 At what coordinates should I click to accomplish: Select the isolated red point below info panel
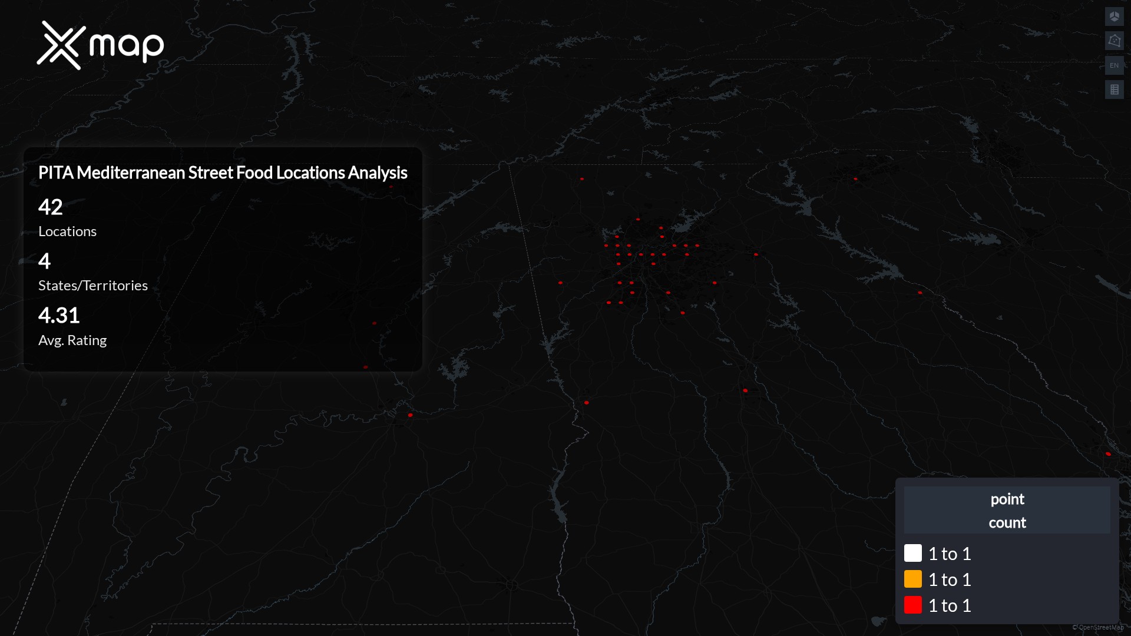click(x=410, y=415)
